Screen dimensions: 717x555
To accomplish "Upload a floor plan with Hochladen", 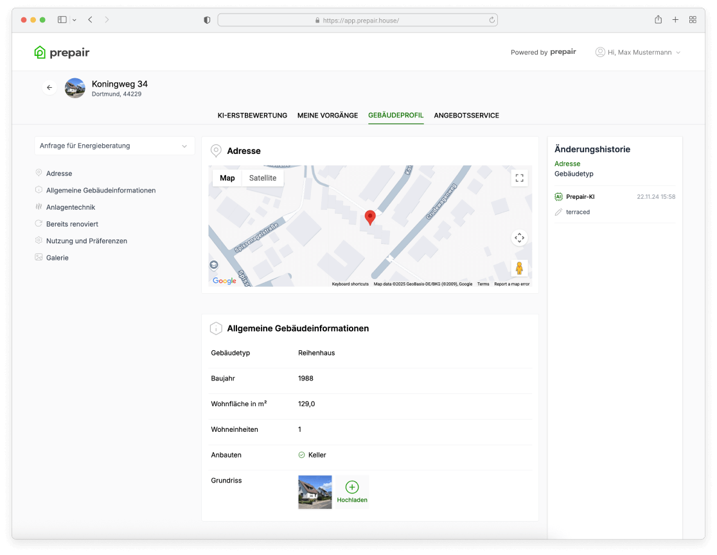I will pyautogui.click(x=352, y=492).
